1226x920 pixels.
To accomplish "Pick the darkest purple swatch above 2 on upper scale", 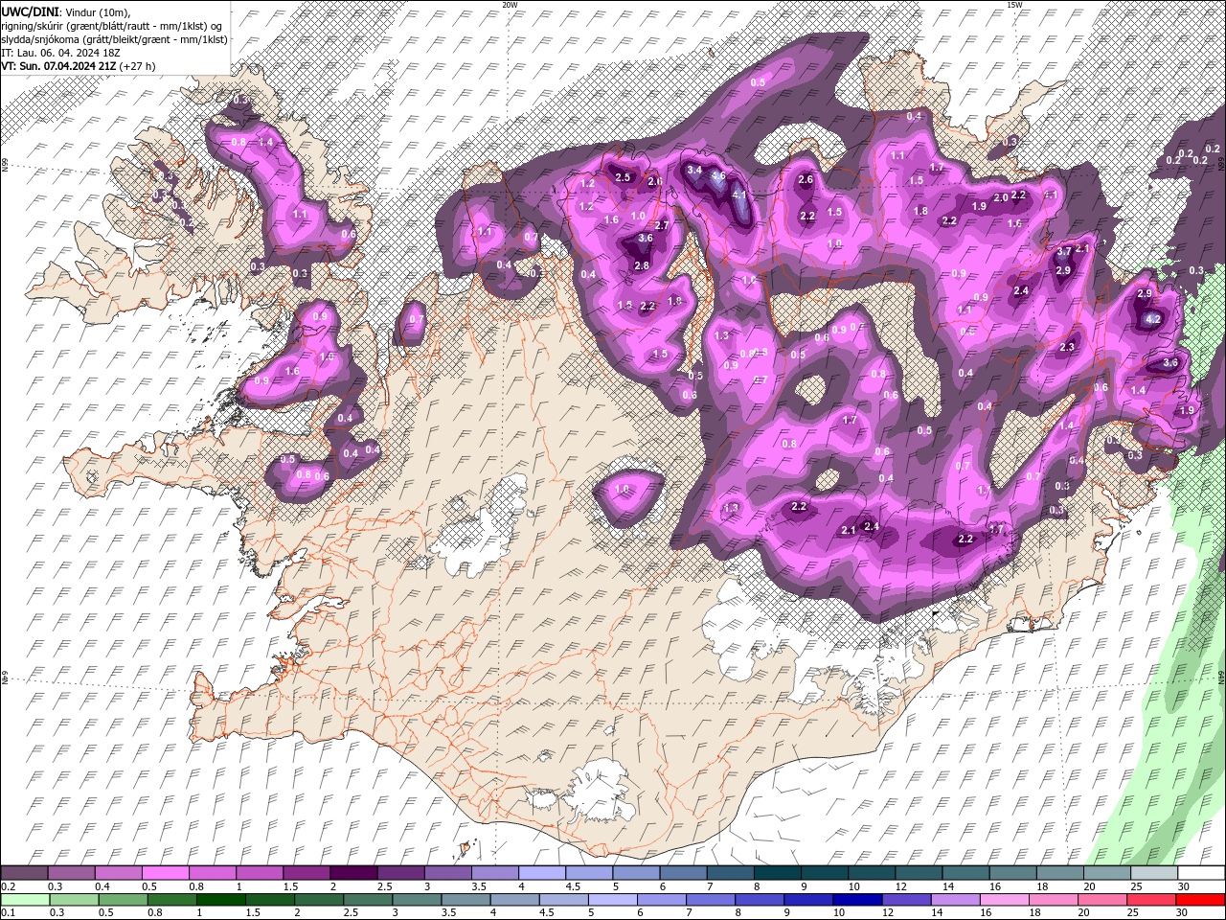I will pyautogui.click(x=353, y=873).
